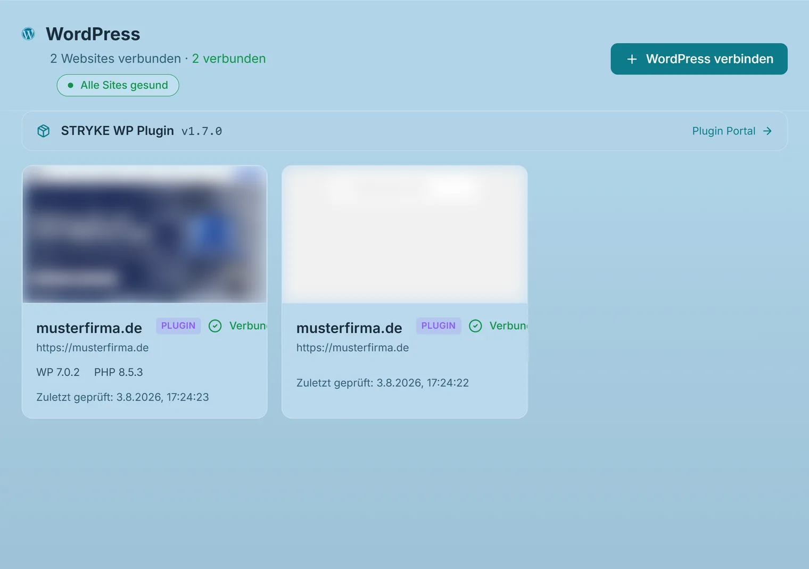This screenshot has width=809, height=569.
Task: Click the musterfirma.de title above WP 7.0.2
Action: 89,328
